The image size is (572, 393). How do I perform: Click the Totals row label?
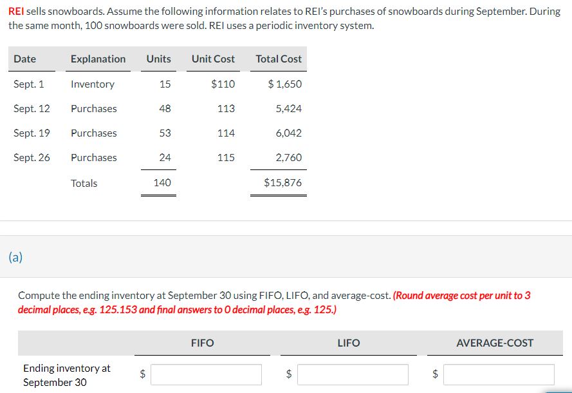pyautogui.click(x=84, y=183)
